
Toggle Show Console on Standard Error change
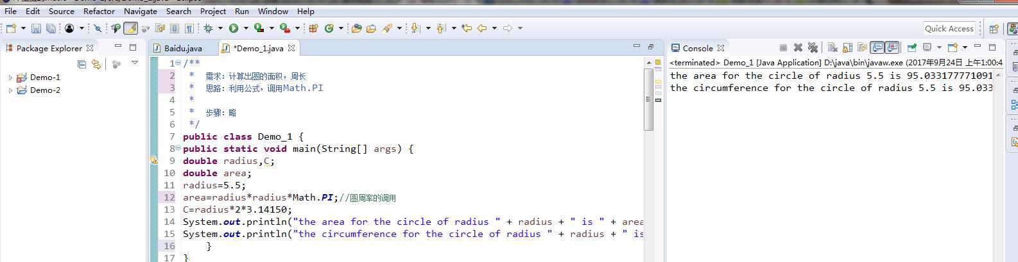point(892,47)
